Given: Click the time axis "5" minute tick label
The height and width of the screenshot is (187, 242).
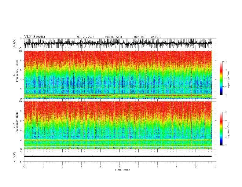Looking at the screenshot, I should 119,167.
